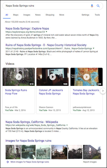Open the second image showing a pool building
107x168 pixels.
pos(28,152)
